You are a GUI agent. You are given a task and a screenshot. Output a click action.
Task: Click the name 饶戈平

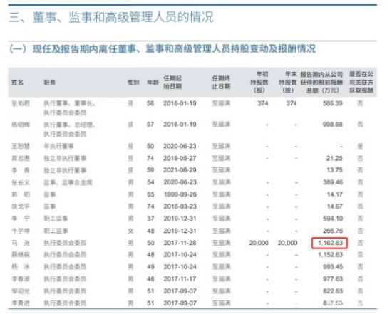tap(21, 206)
